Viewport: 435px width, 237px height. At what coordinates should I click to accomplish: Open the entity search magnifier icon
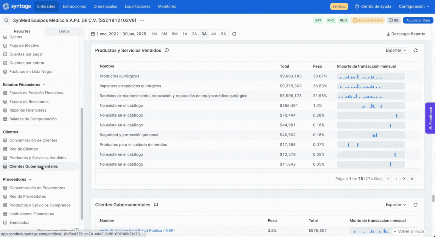pyautogui.click(x=6, y=20)
